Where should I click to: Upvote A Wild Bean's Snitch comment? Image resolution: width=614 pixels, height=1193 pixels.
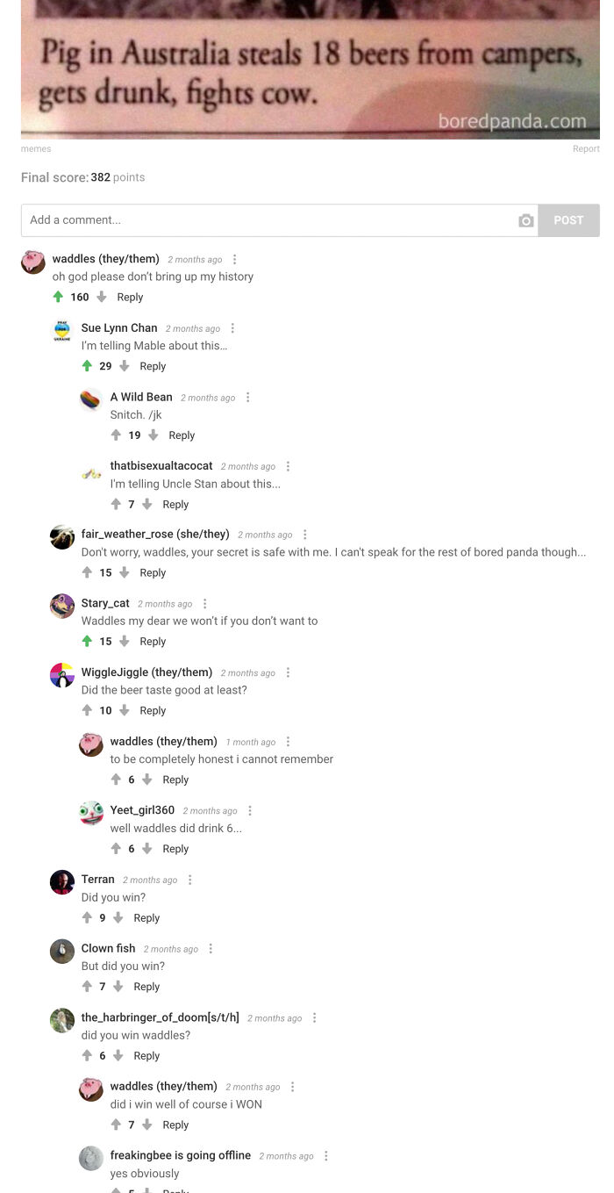(116, 435)
